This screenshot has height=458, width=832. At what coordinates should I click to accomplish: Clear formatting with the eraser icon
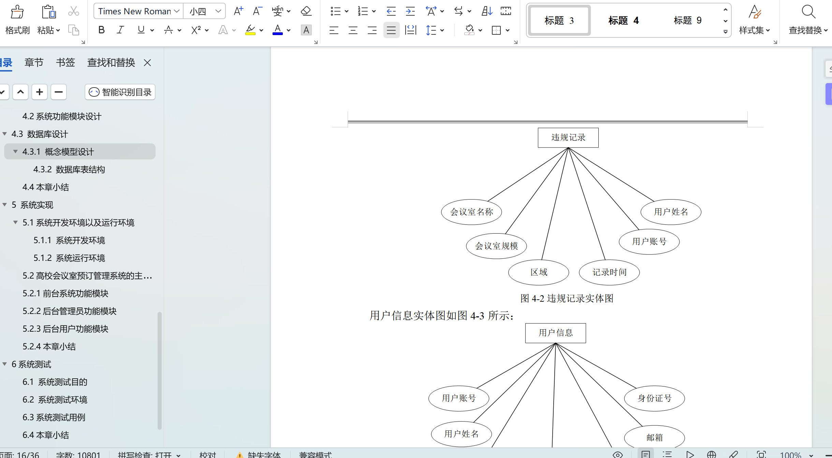coord(306,11)
